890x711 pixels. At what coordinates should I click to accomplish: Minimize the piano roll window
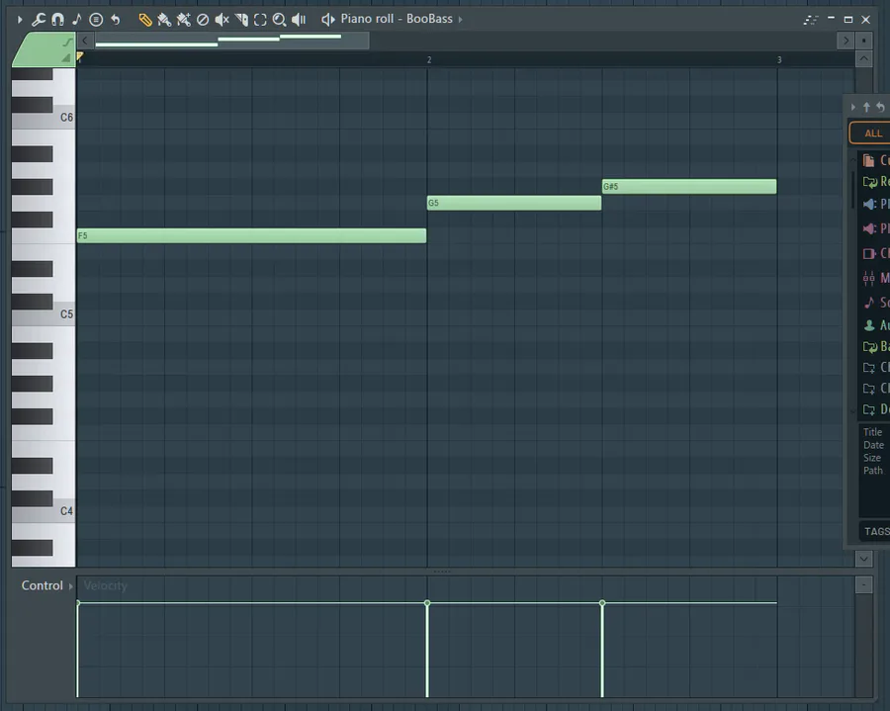[x=831, y=19]
